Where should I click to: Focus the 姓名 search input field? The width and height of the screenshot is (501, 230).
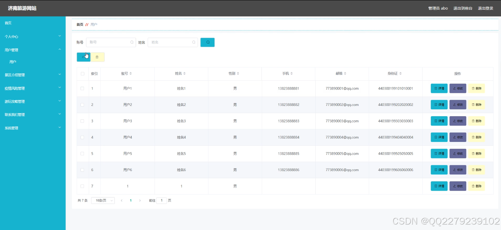coord(173,42)
